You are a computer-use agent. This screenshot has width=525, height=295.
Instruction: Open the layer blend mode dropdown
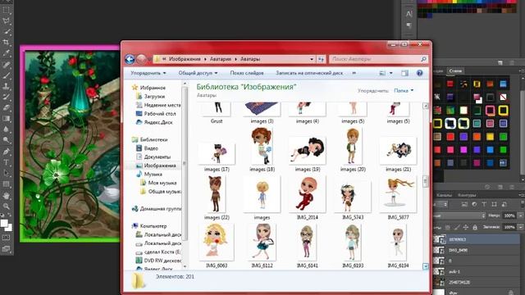tap(459, 216)
